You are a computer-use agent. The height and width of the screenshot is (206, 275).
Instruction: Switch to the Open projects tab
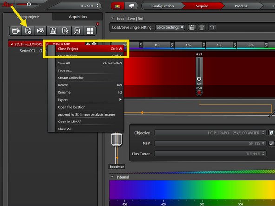pyautogui.click(x=28, y=17)
